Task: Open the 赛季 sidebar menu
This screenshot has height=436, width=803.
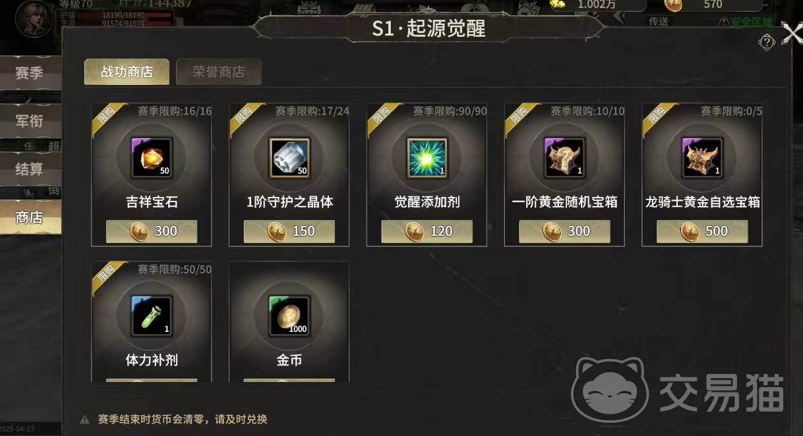Action: coord(30,72)
